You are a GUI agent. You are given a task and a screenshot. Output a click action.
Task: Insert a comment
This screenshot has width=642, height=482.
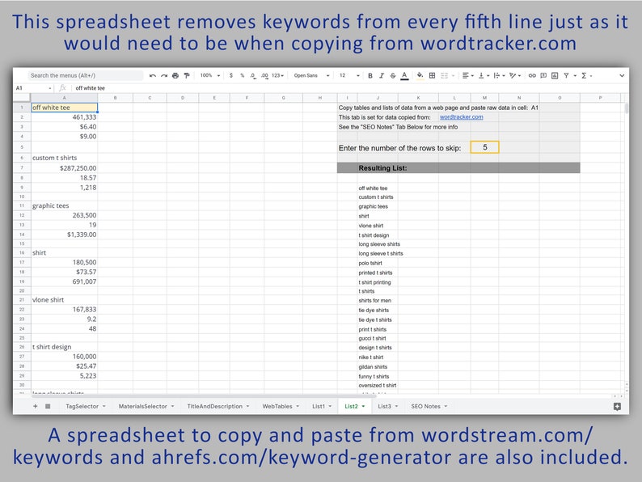[543, 75]
